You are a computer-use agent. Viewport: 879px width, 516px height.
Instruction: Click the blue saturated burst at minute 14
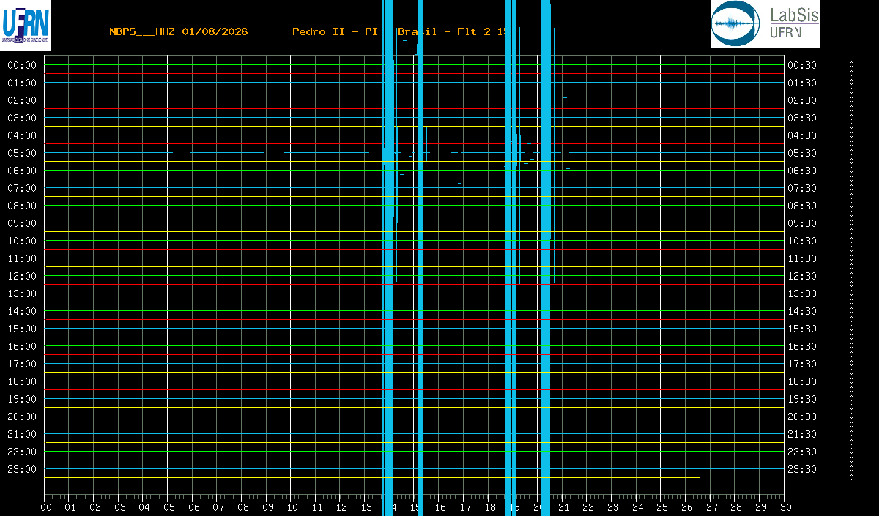click(x=388, y=258)
